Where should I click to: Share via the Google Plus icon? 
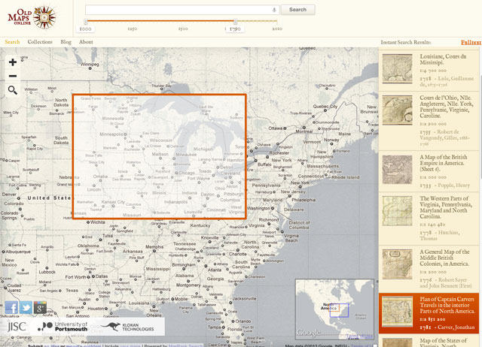click(x=39, y=307)
